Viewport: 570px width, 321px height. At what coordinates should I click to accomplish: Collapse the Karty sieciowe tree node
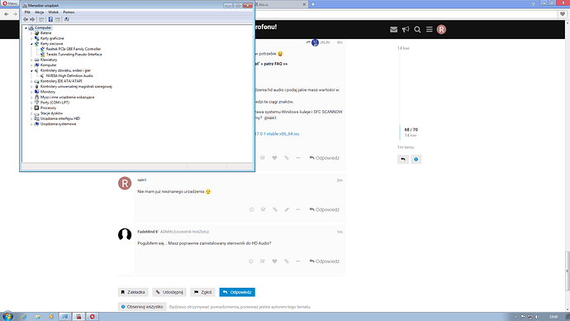coord(31,44)
